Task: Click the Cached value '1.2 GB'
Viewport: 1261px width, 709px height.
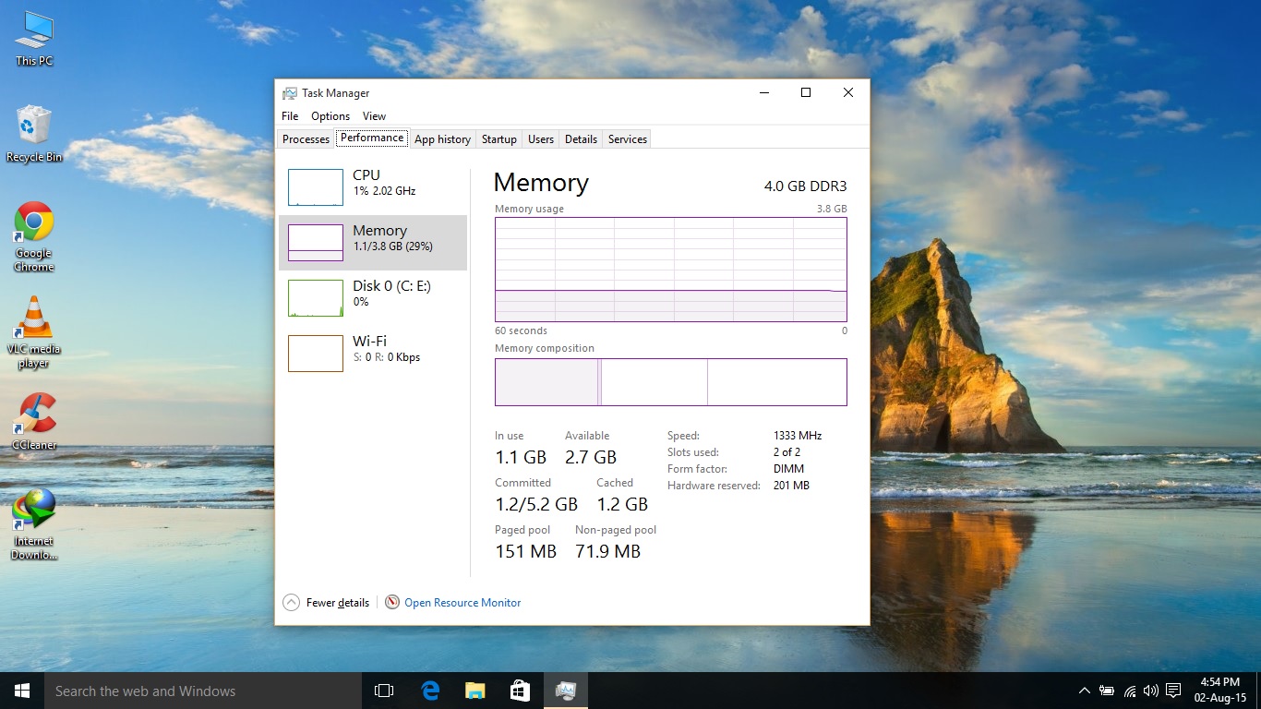Action: tap(622, 504)
